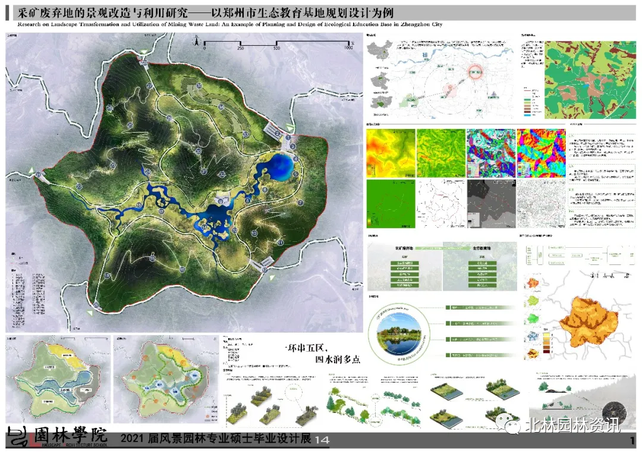The width and height of the screenshot is (642, 454).
Task: Click the last green strategy bar in concept panel
Action: pos(480,355)
